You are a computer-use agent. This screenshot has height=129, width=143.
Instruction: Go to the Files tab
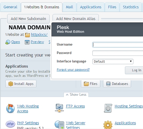click(112, 7)
